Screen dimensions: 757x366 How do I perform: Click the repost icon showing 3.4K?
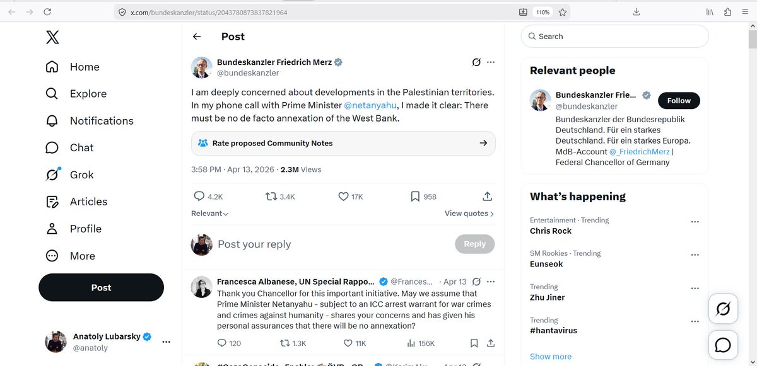(x=271, y=197)
